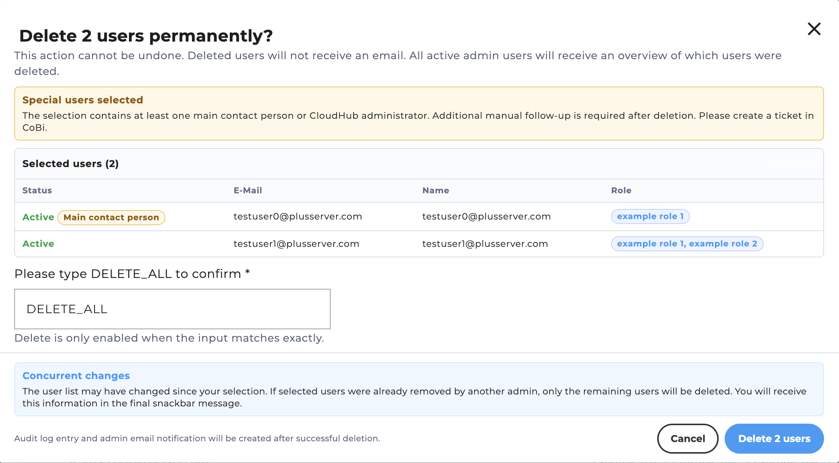
Task: Click the Delete 2 users permanently? title
Action: point(146,36)
